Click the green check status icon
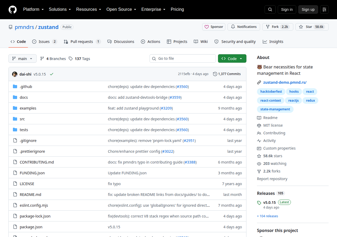Image resolution: width=337 pixels, height=237 pixels. point(52,74)
